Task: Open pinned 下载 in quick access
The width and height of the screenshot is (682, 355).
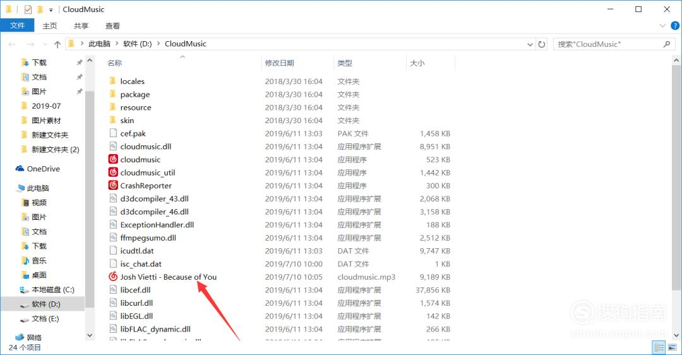Action: point(39,63)
